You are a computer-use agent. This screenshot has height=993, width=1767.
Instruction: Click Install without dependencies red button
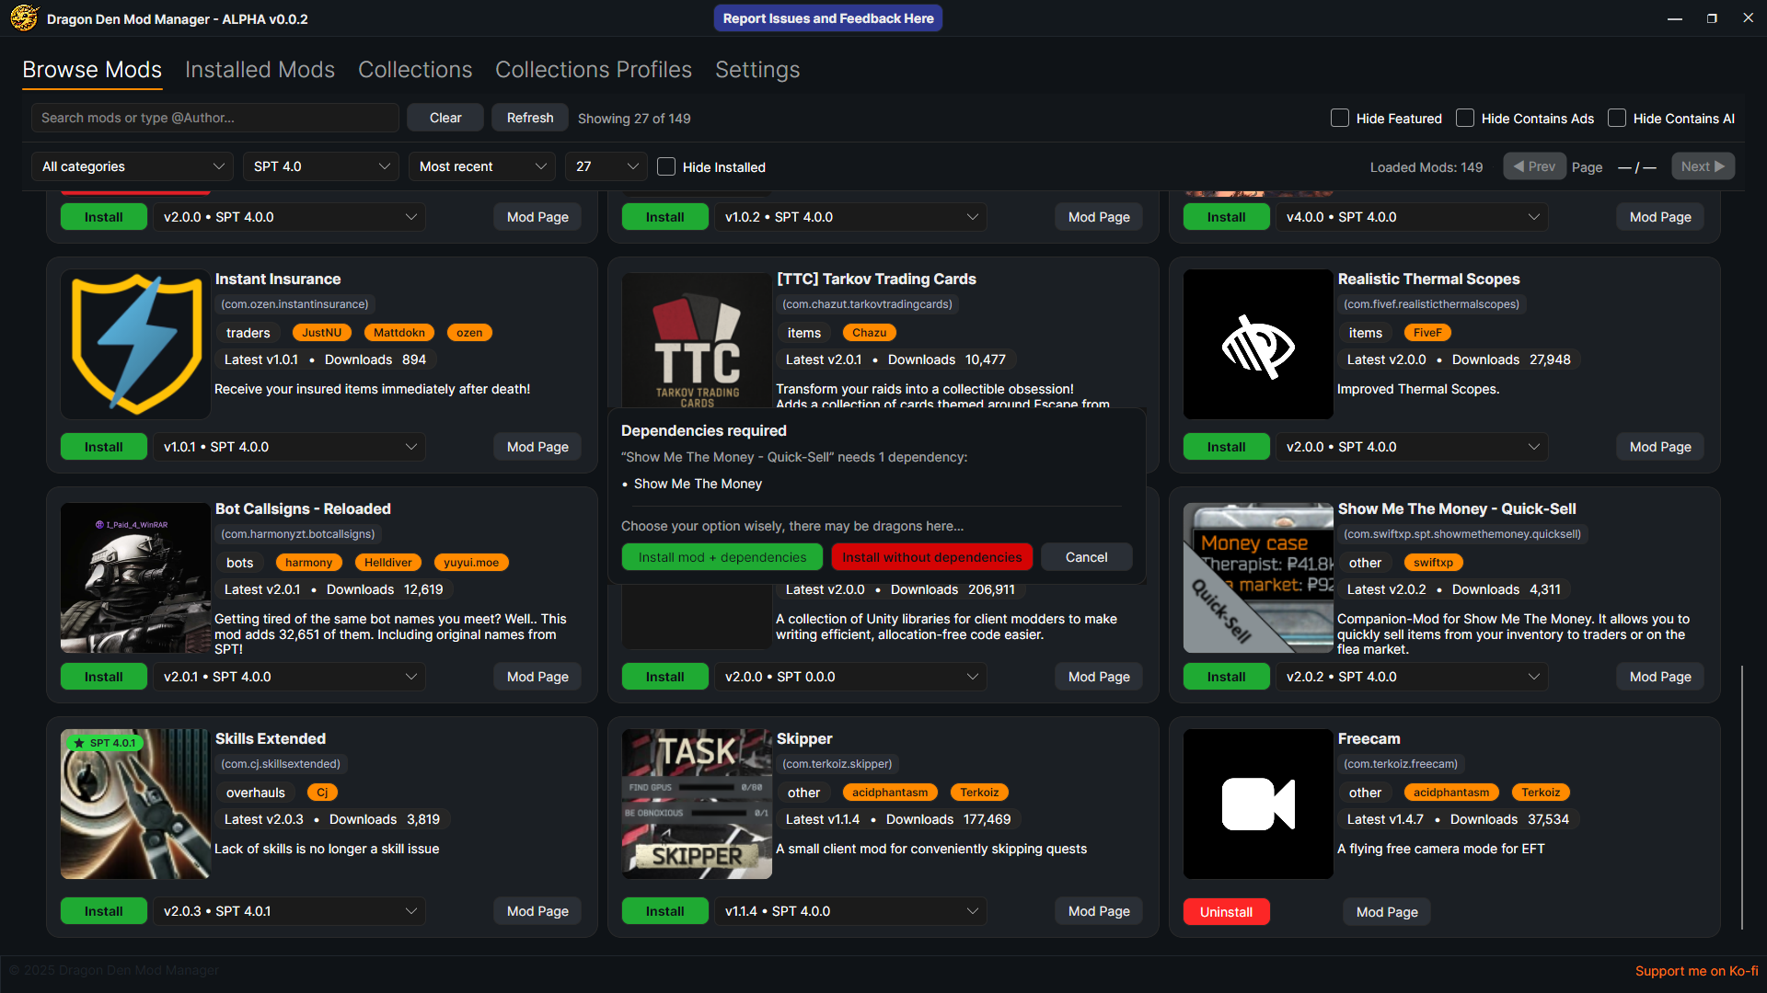tap(931, 557)
